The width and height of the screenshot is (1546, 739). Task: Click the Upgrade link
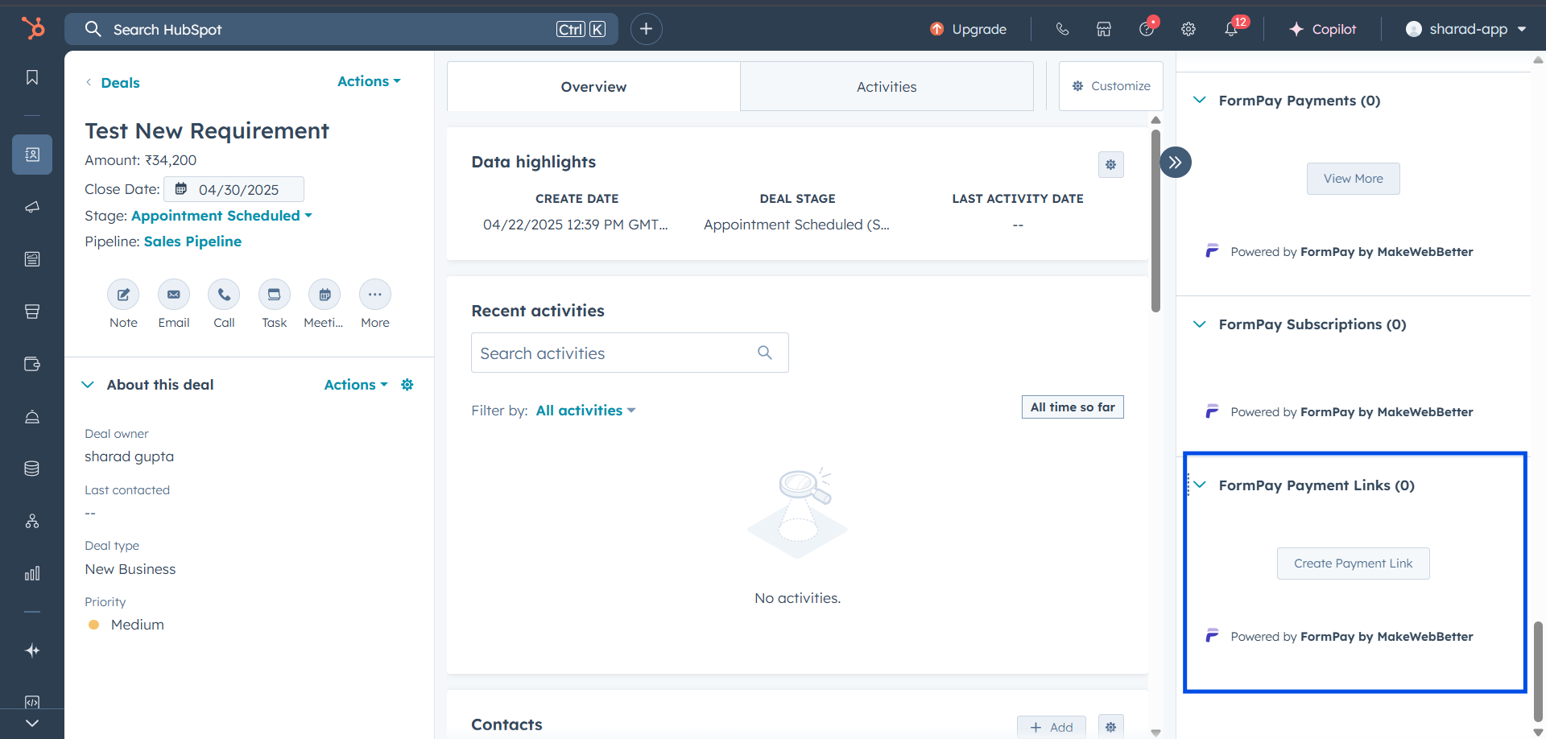coord(968,29)
